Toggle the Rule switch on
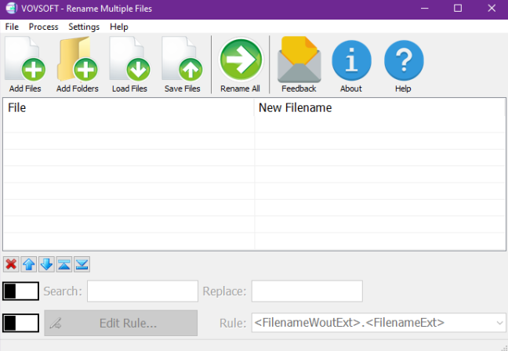 point(20,323)
